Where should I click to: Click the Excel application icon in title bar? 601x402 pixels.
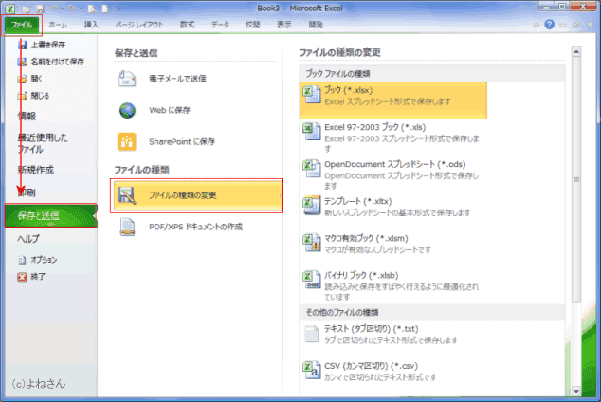10,8
